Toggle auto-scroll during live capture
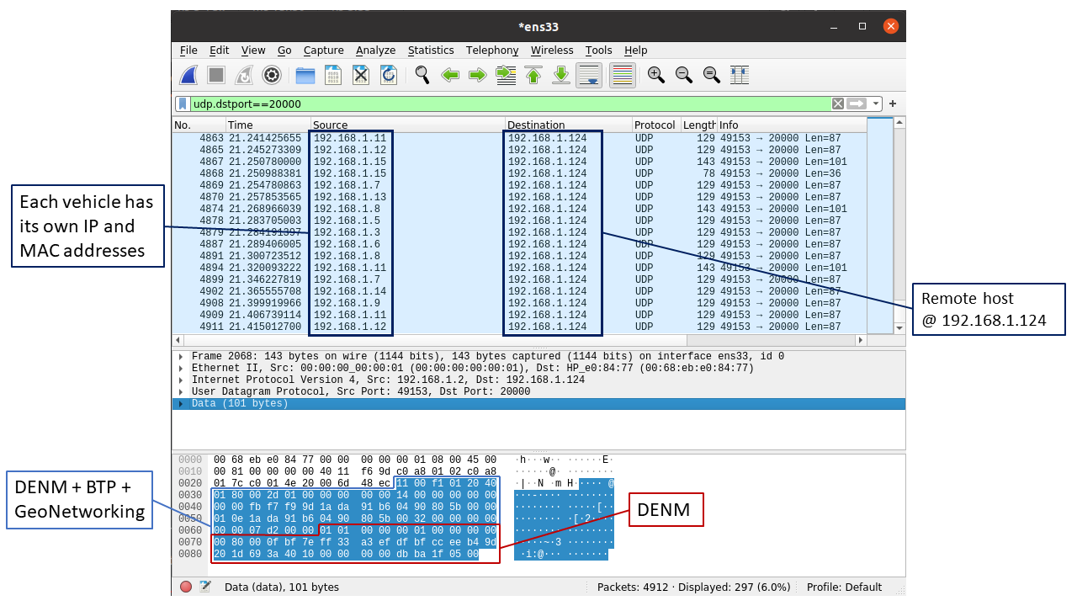This screenshot has width=1077, height=606. pyautogui.click(x=589, y=75)
